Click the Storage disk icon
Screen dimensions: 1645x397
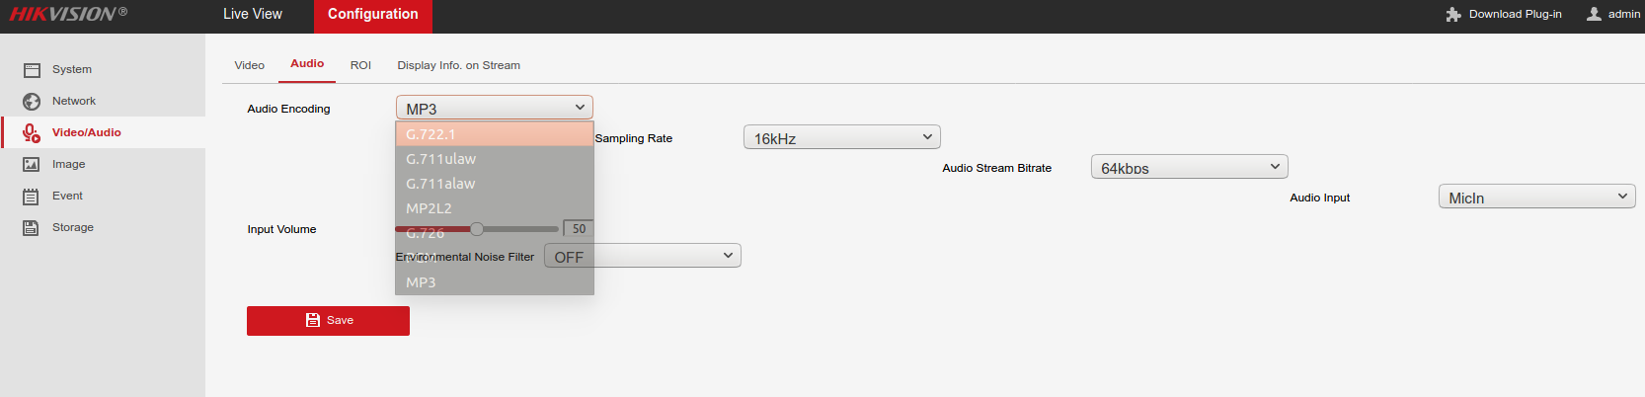(x=32, y=228)
